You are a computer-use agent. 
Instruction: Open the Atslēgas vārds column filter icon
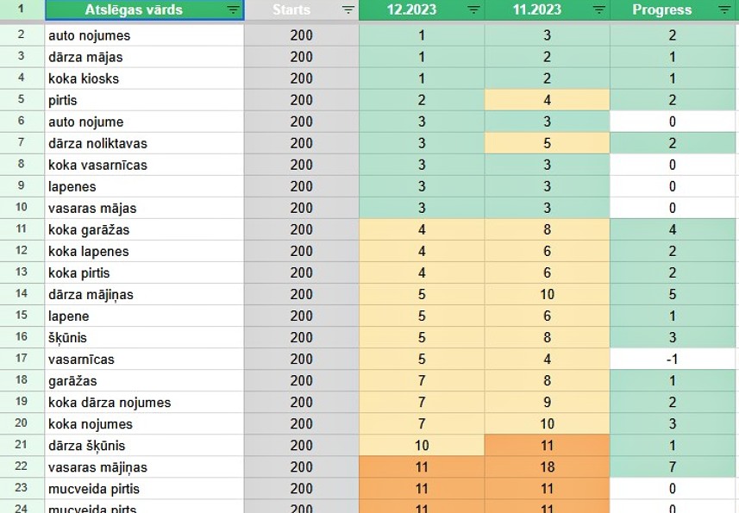tap(233, 10)
